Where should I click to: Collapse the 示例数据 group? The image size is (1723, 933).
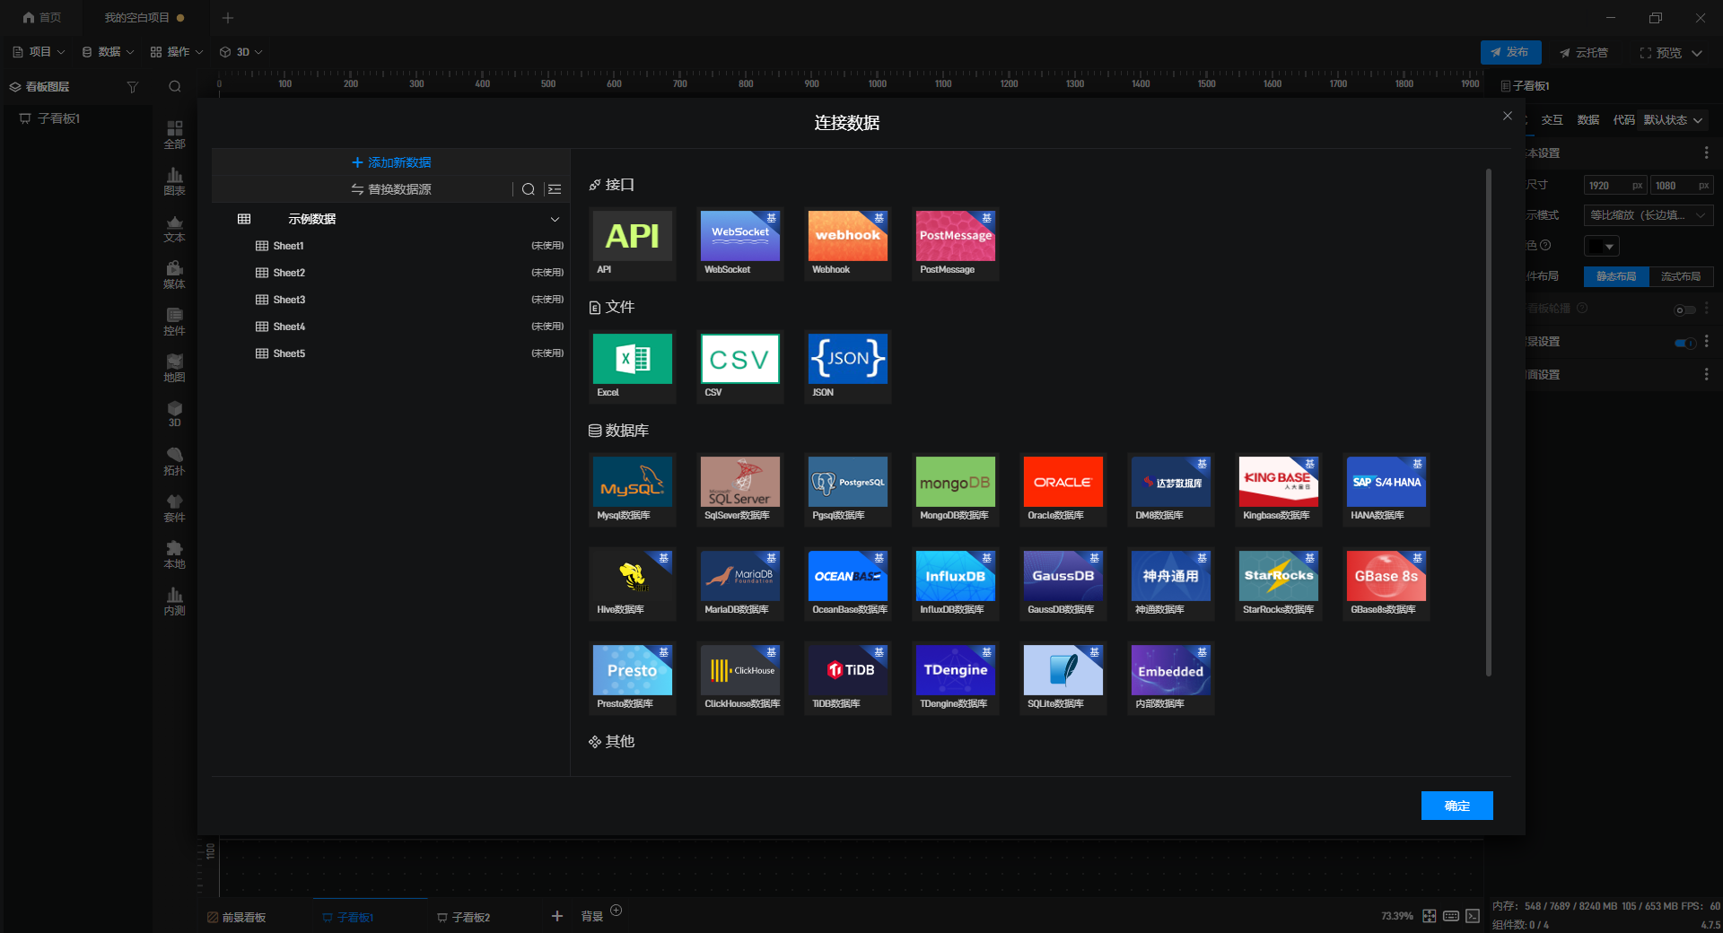point(555,219)
